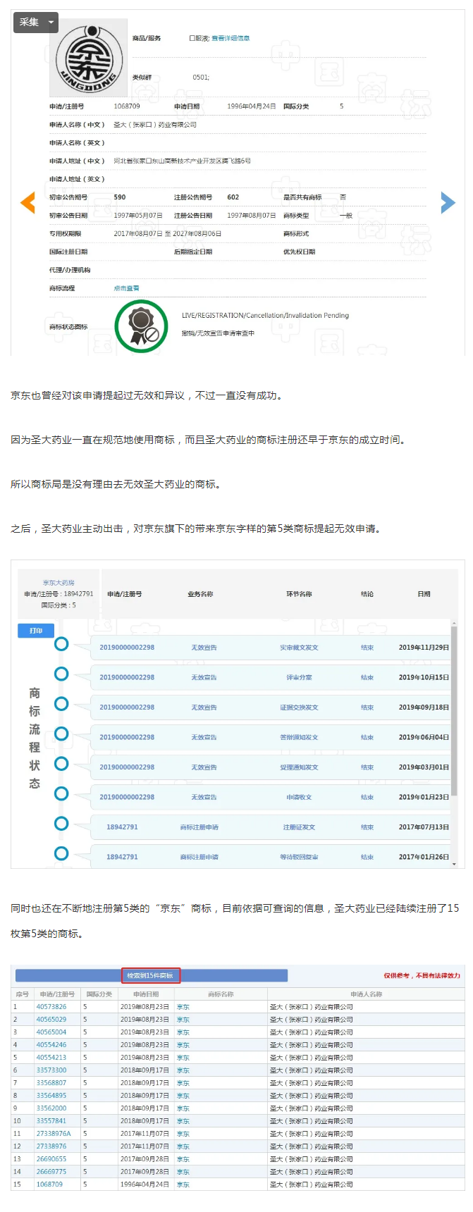This screenshot has width=473, height=1212.
Task: Open registration number 26669775 link
Action: click(51, 1172)
